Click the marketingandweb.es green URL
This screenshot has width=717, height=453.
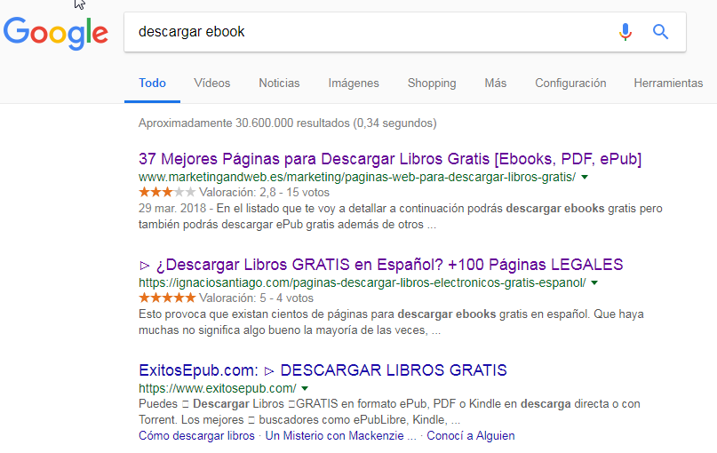356,178
